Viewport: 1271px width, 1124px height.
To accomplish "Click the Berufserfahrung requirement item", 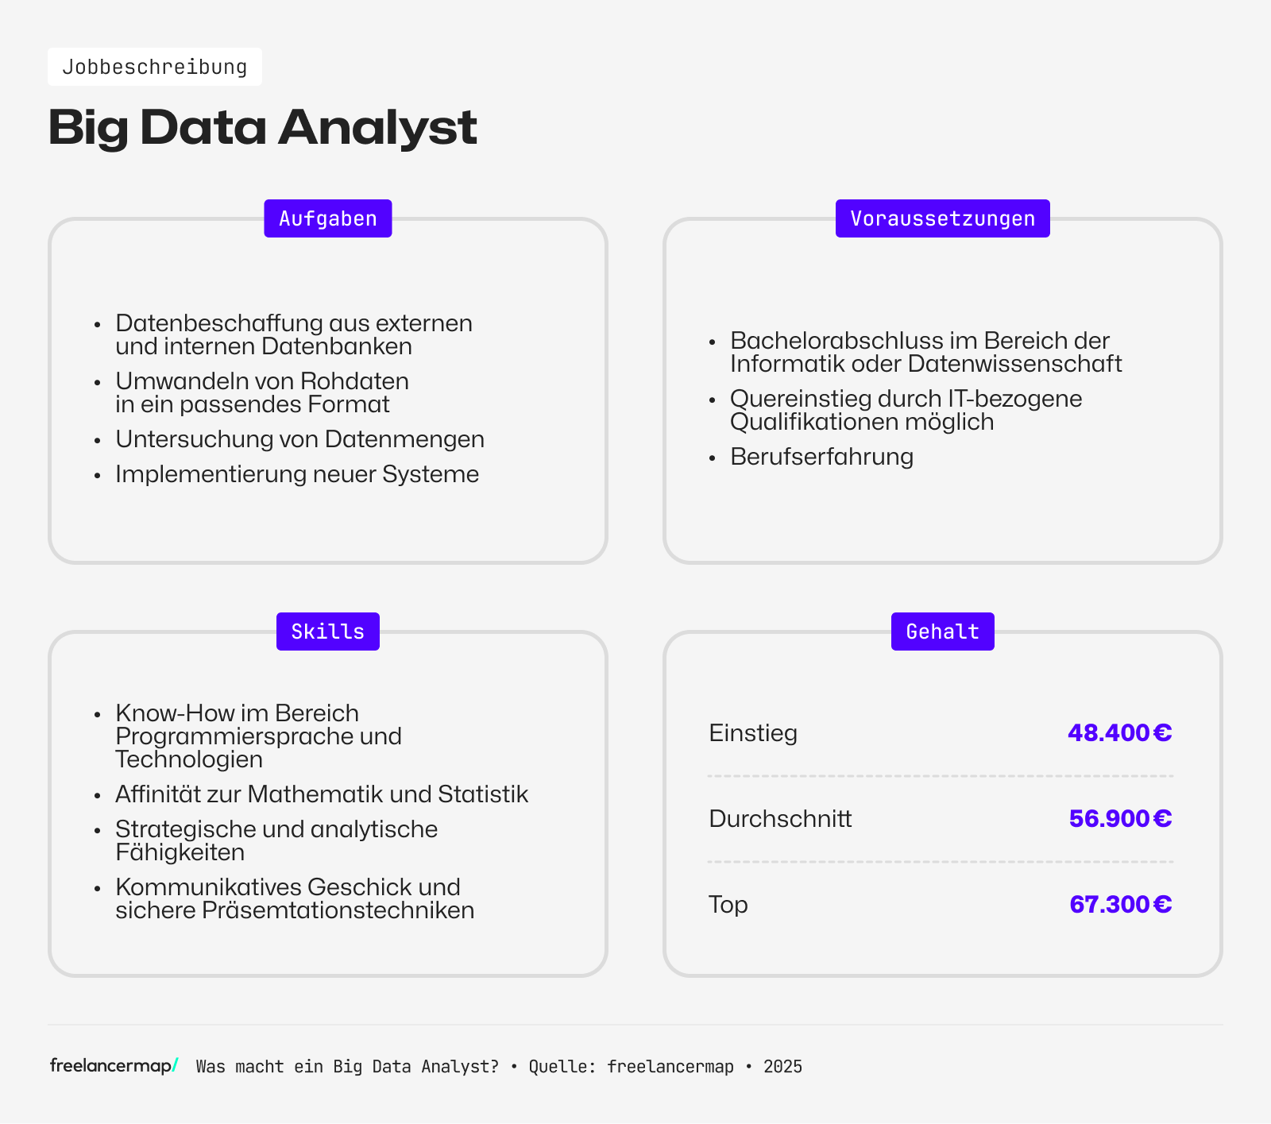I will click(x=821, y=457).
